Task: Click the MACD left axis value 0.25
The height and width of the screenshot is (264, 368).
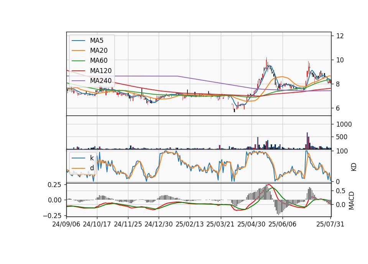Action: (x=54, y=185)
